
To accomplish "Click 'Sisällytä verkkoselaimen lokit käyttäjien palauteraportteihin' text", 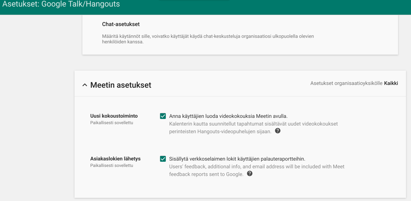I will point(237,159).
